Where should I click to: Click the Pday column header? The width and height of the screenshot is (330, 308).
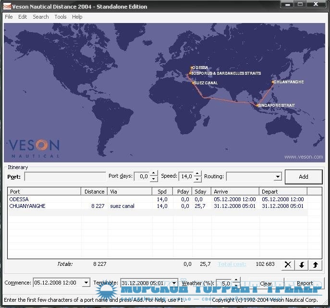(183, 192)
